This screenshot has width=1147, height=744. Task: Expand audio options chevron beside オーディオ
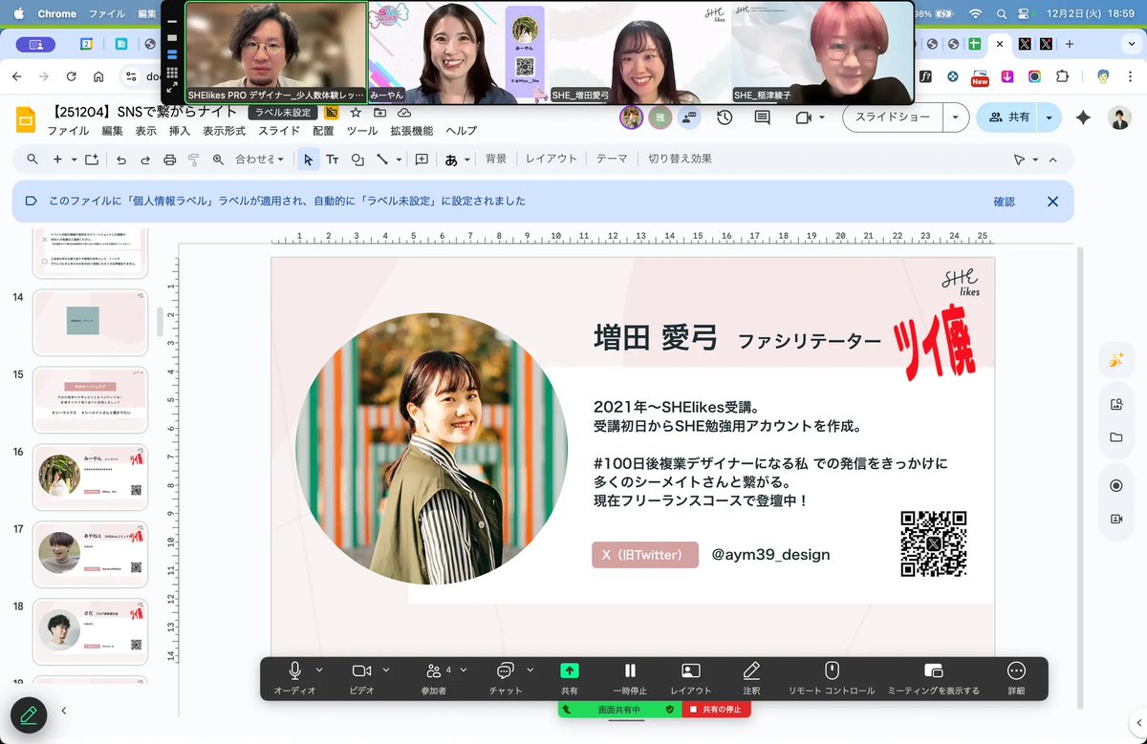(319, 670)
